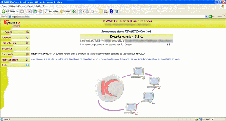This screenshot has height=121, width=226.
Task: Click the green Précédente back button
Action: [8, 11]
